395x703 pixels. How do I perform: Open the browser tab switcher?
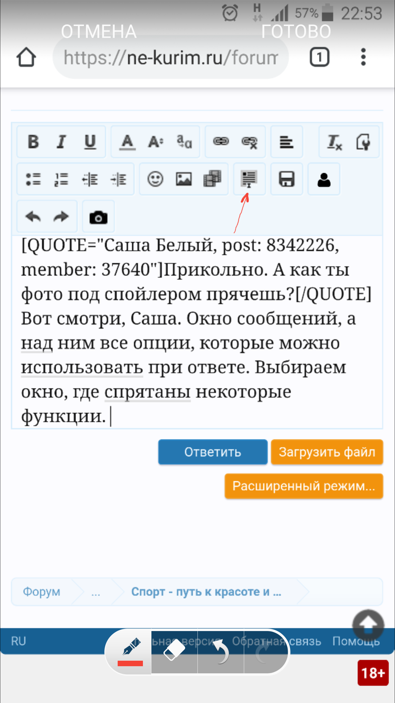[320, 57]
